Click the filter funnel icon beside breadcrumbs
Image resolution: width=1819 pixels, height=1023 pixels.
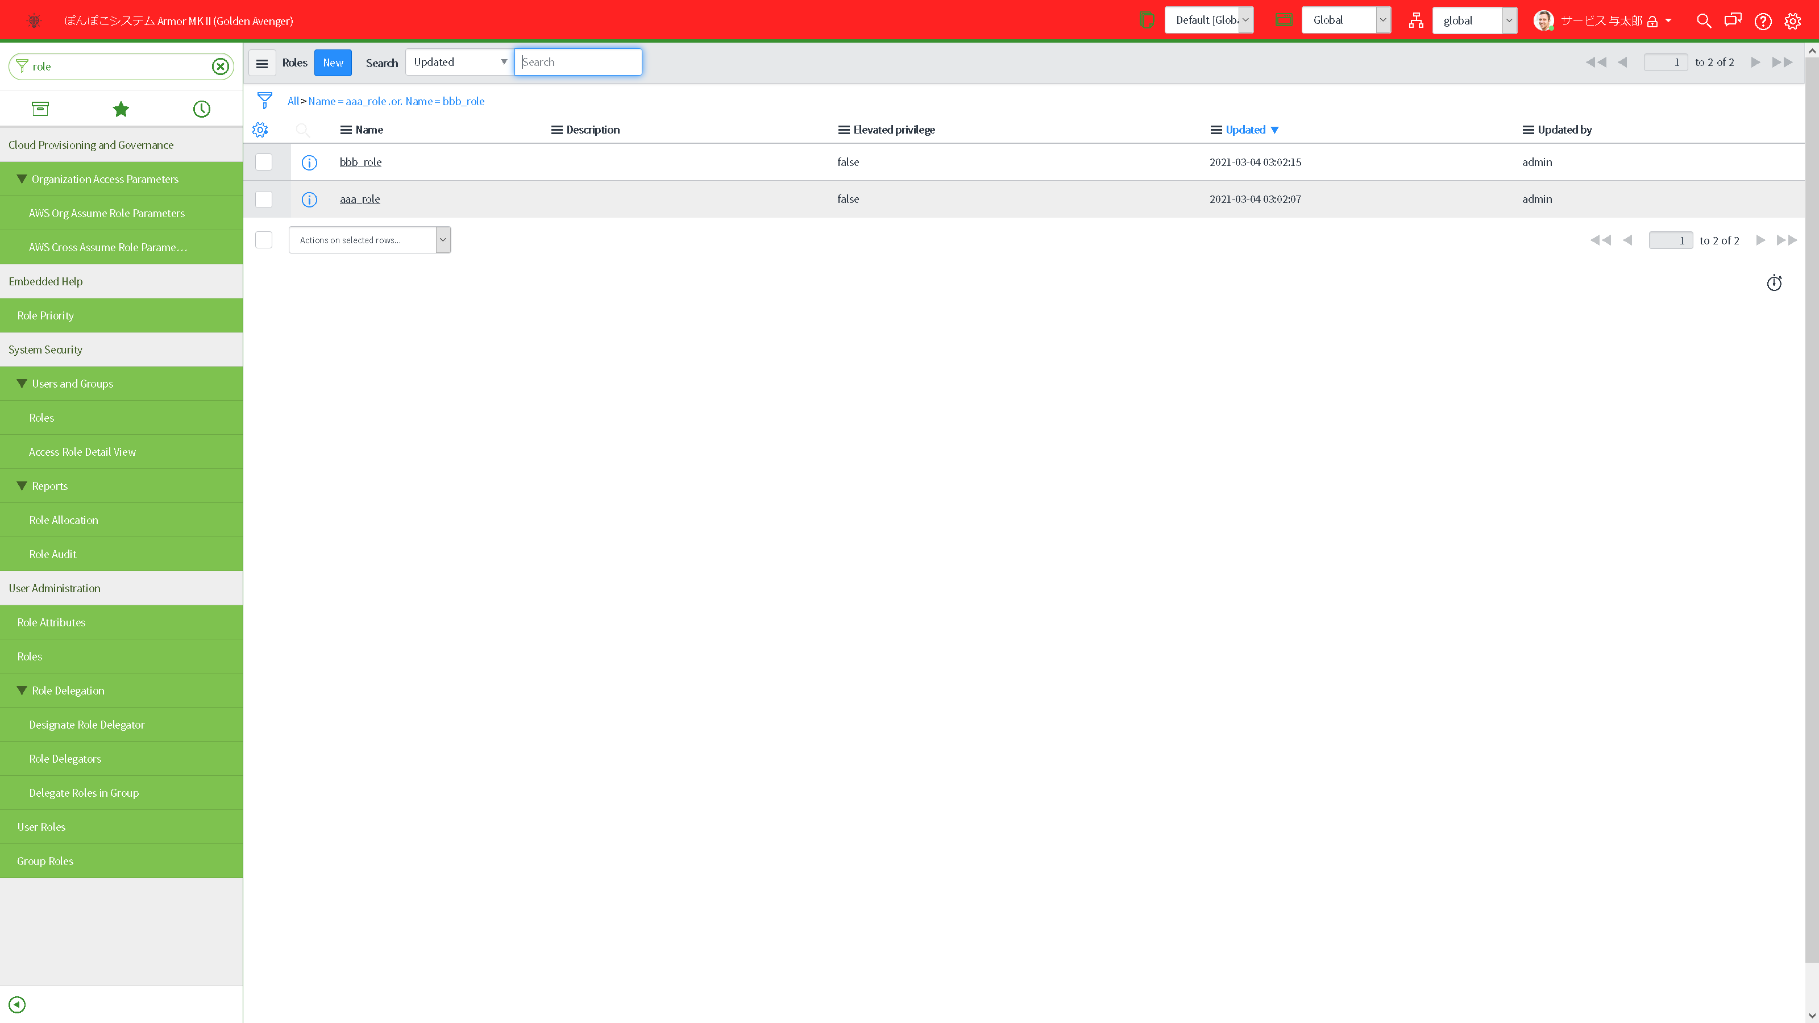[x=265, y=100]
